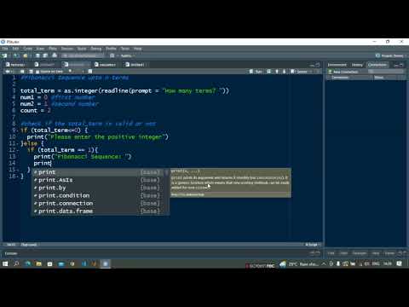
Task: Open the Debug menu
Action: click(96, 49)
